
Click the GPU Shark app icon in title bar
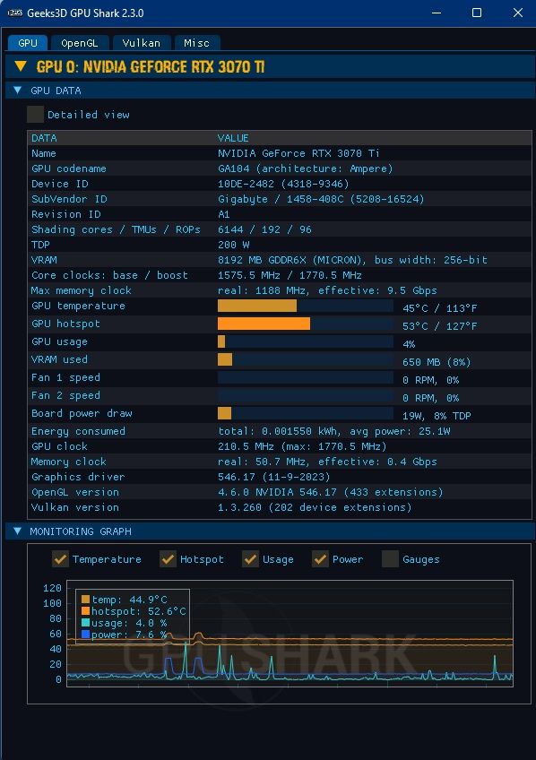tap(15, 13)
